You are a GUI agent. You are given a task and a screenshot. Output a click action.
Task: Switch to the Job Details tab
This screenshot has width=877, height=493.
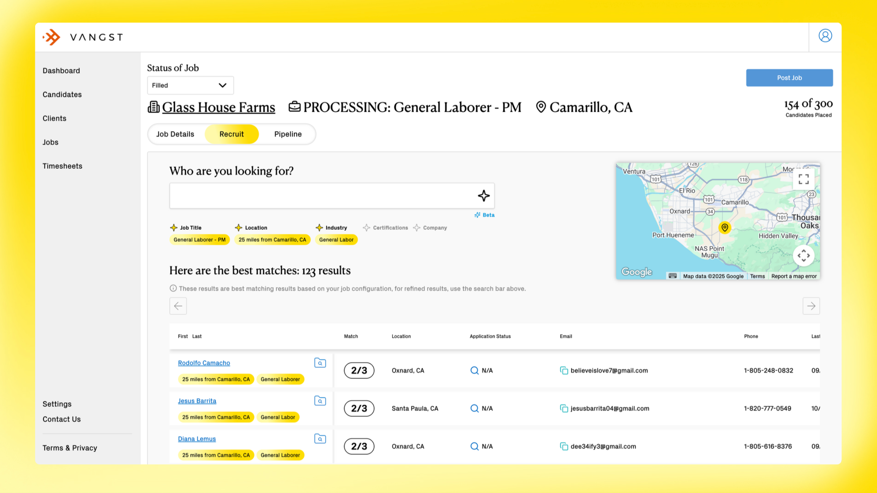[175, 134]
